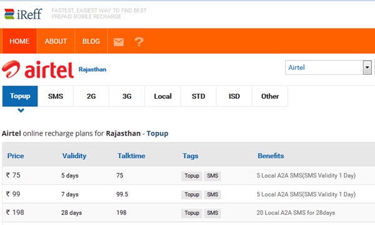This screenshot has width=375, height=225.
Task: Click the SMS tag in the ₹99 row
Action: [212, 194]
